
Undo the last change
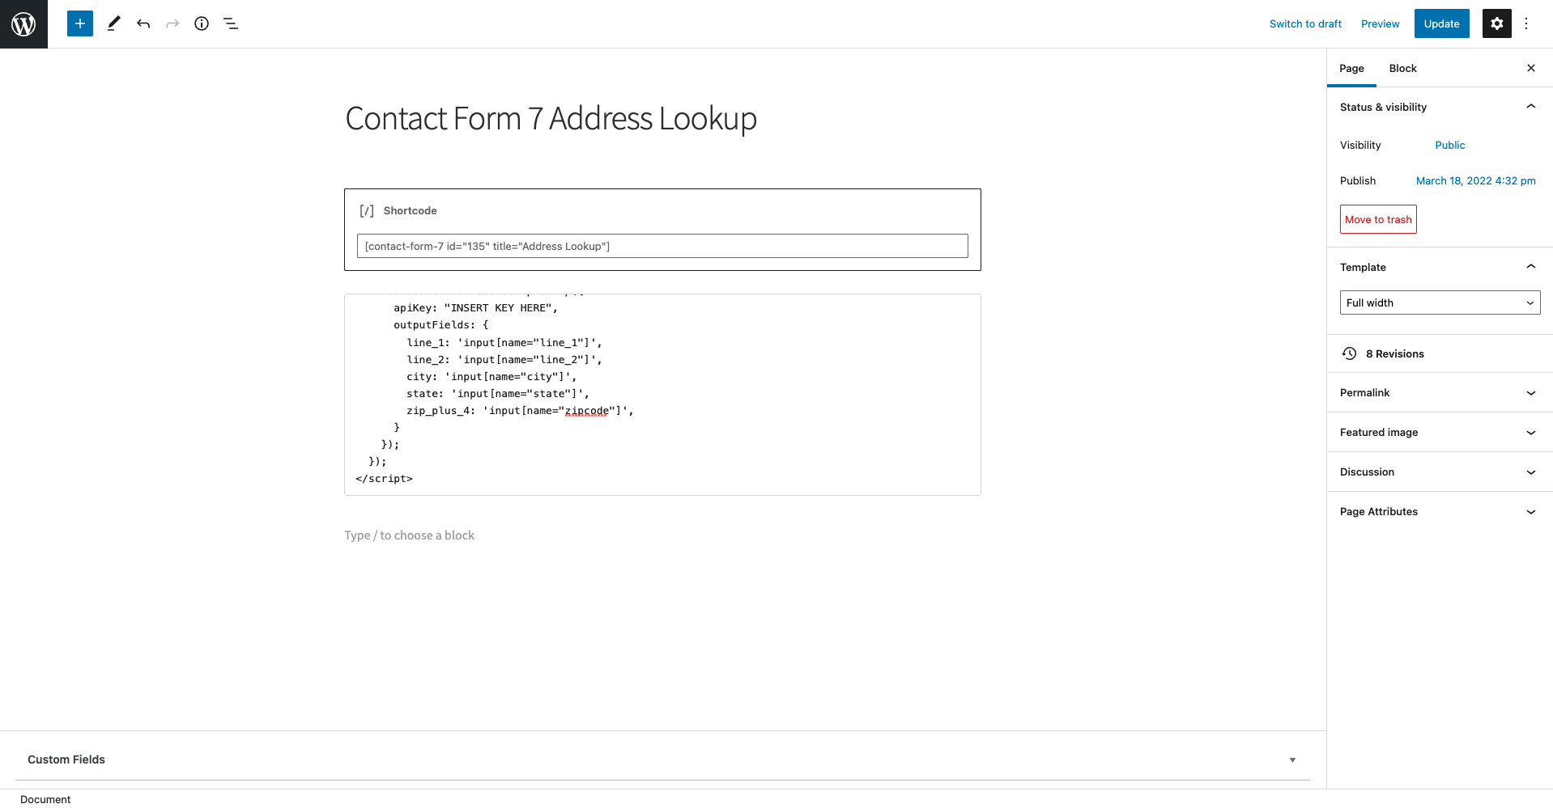coord(143,23)
